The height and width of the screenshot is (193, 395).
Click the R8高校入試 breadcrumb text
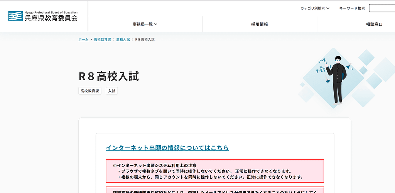click(x=145, y=40)
